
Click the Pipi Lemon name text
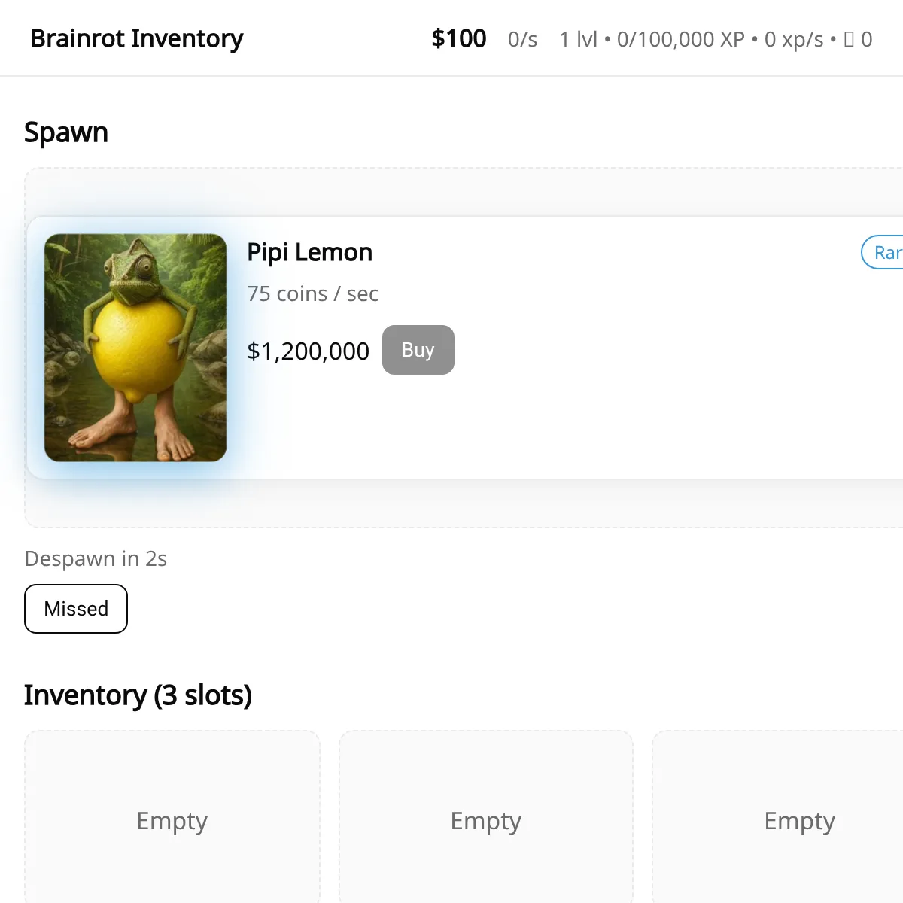pos(309,252)
